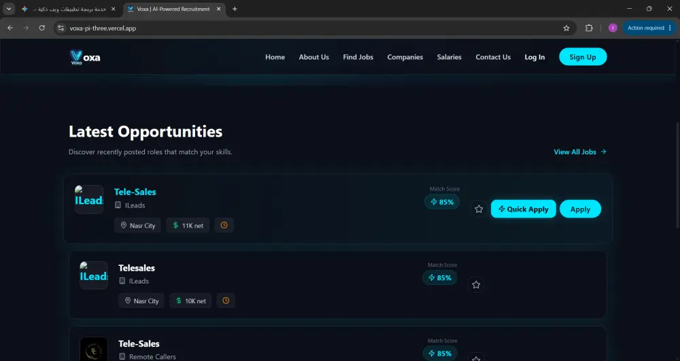The width and height of the screenshot is (680, 361).
Task: Click ILeads company name under Tele-Sales
Action: pyautogui.click(x=135, y=205)
